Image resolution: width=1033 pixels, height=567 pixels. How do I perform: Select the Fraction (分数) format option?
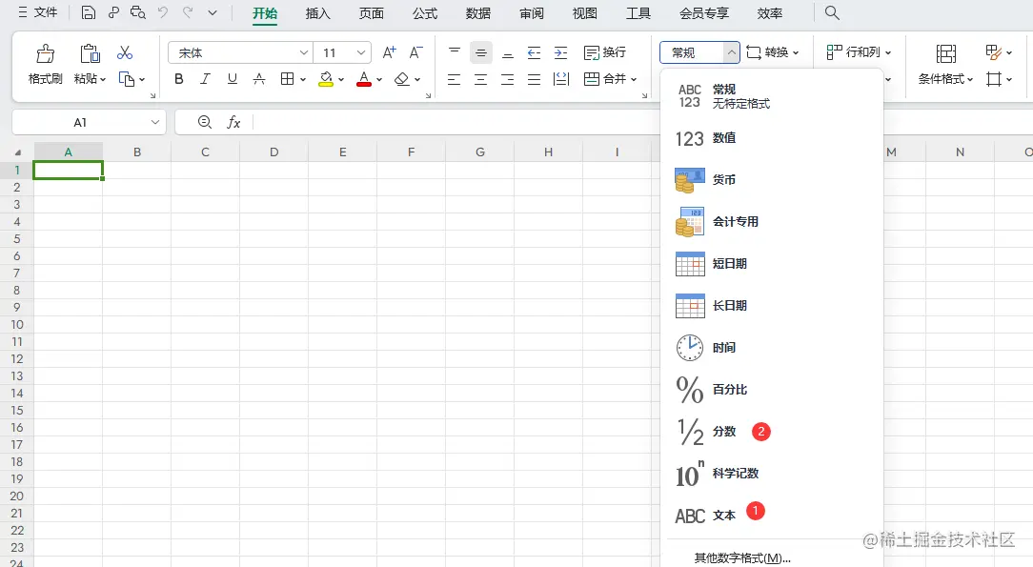(772, 432)
